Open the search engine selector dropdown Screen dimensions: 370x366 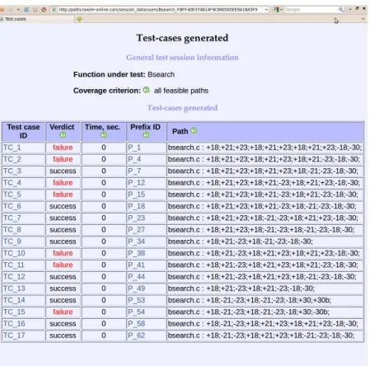coord(278,10)
